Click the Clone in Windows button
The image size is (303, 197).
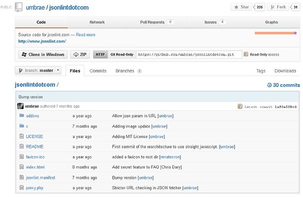tap(43, 55)
